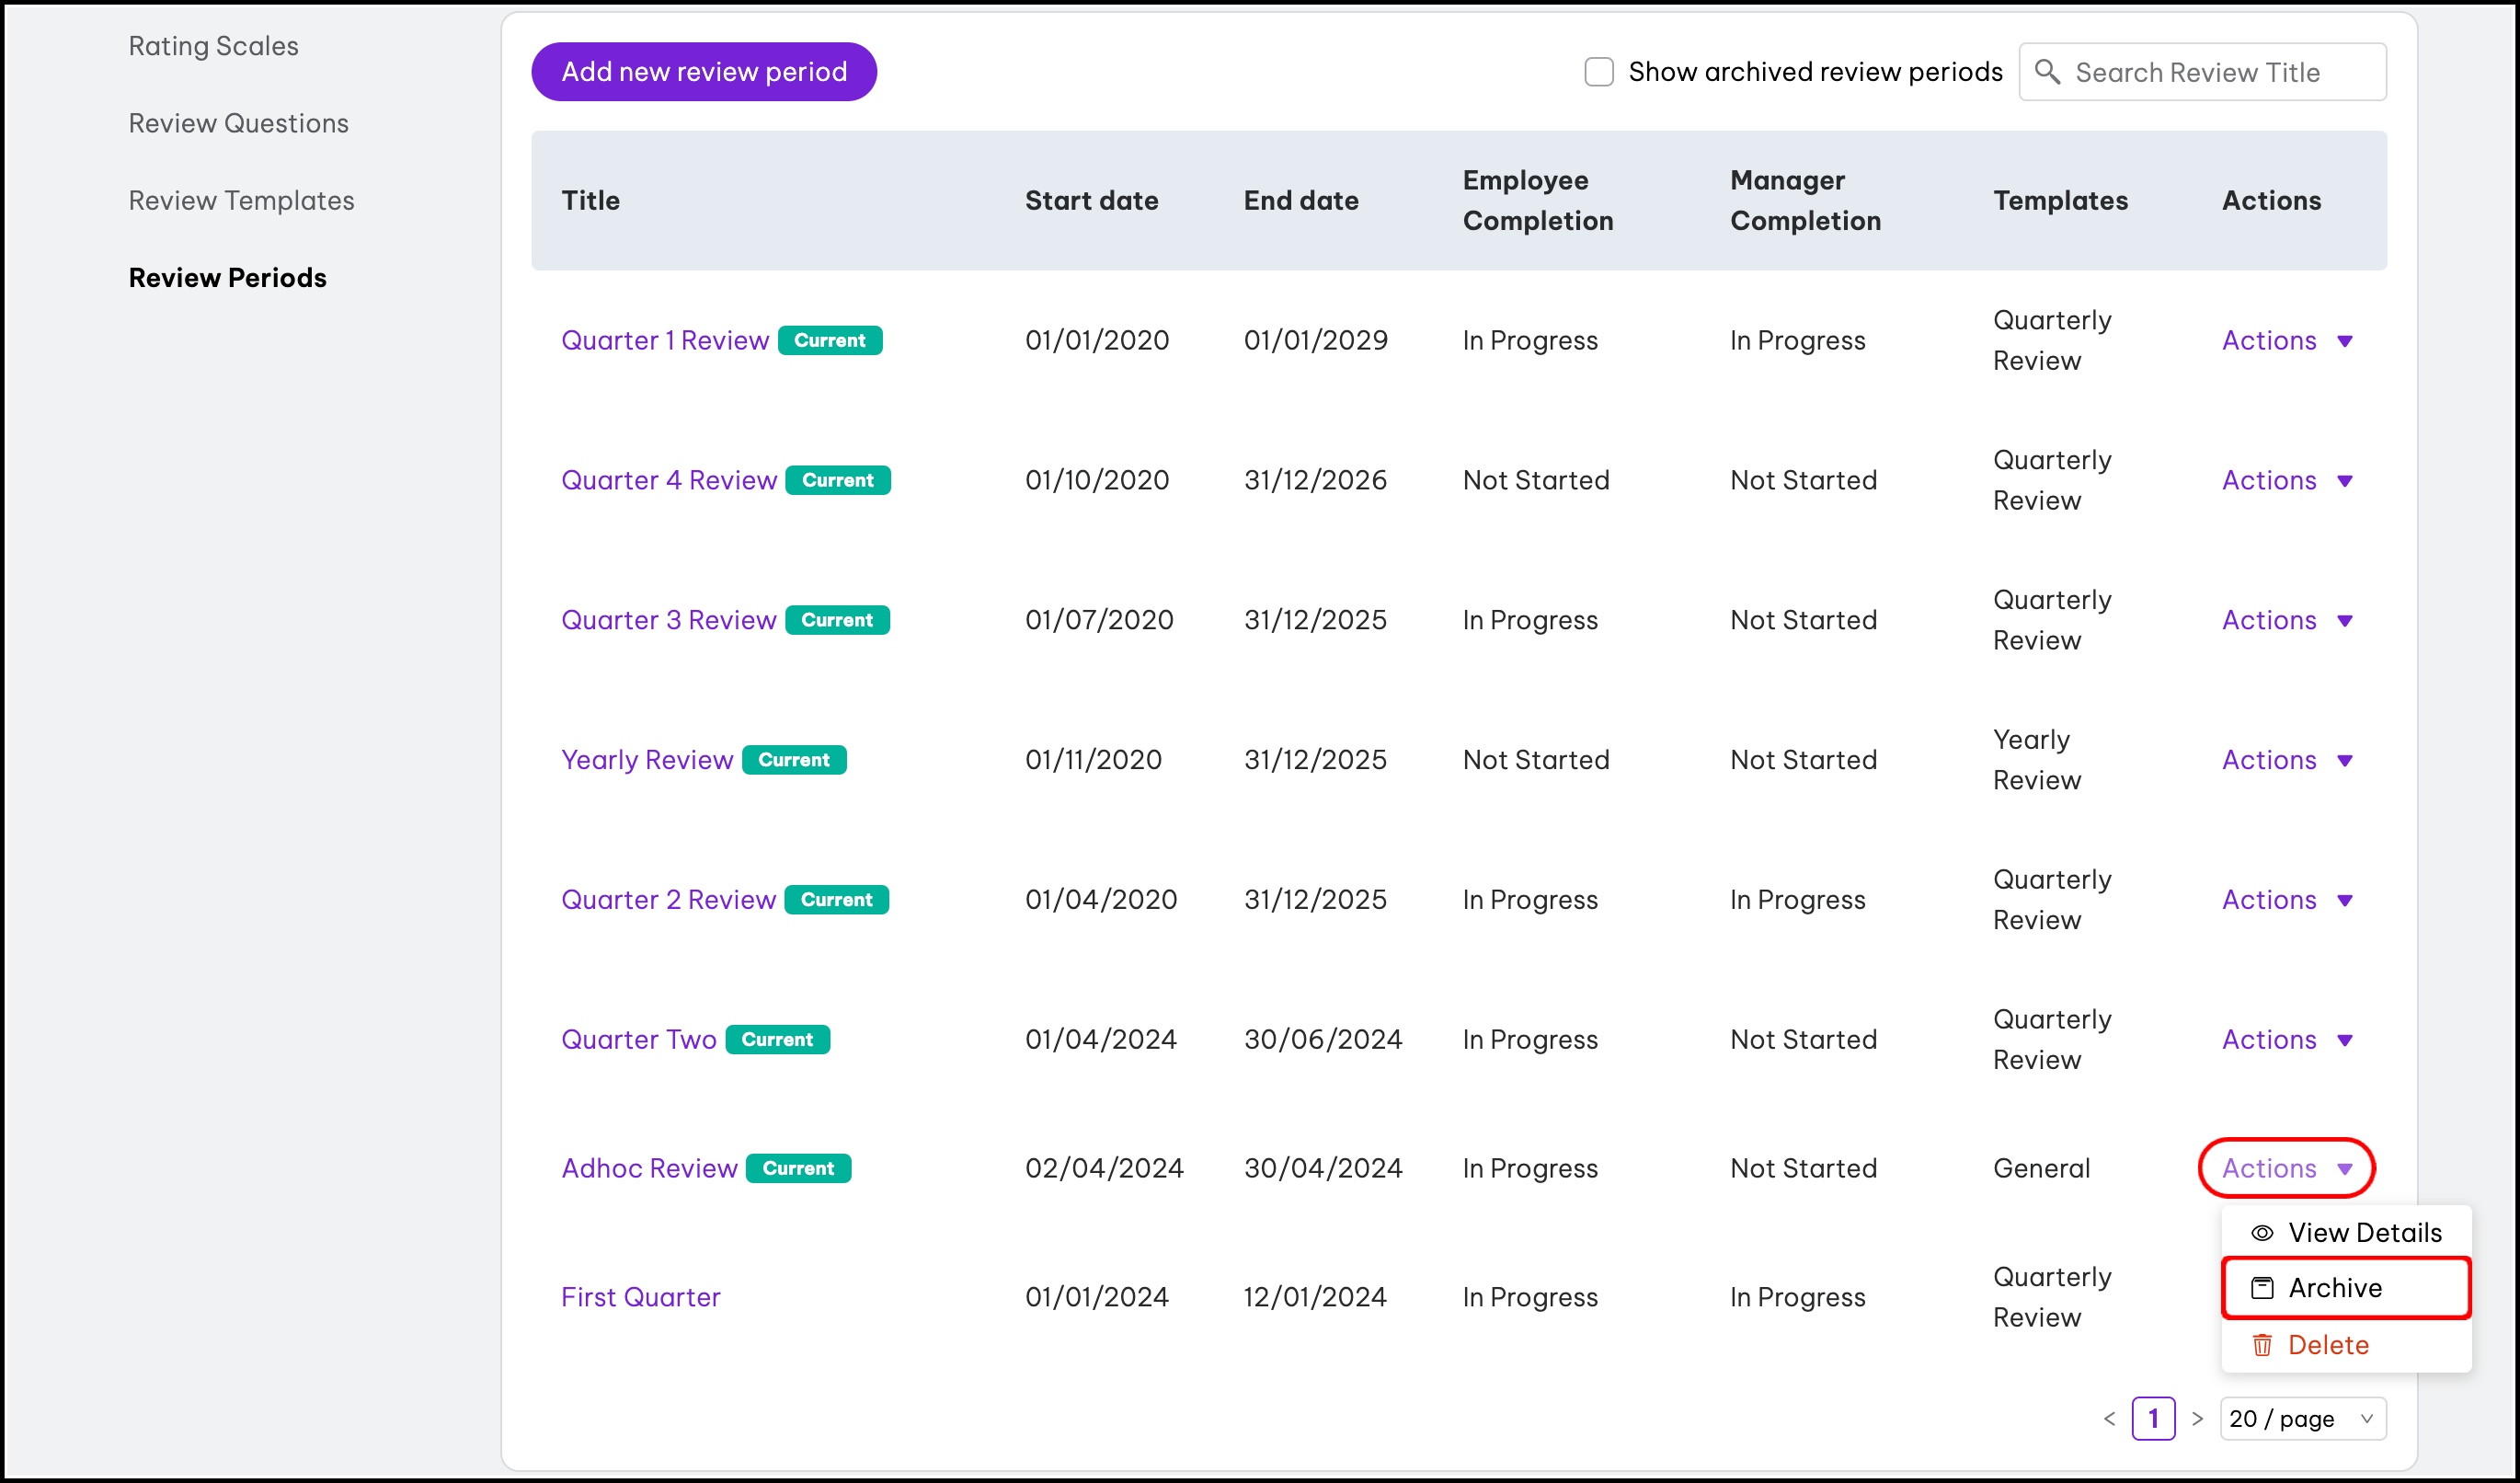Image resolution: width=2520 pixels, height=1483 pixels.
Task: Enable Show archived review periods checkbox
Action: [x=1599, y=72]
